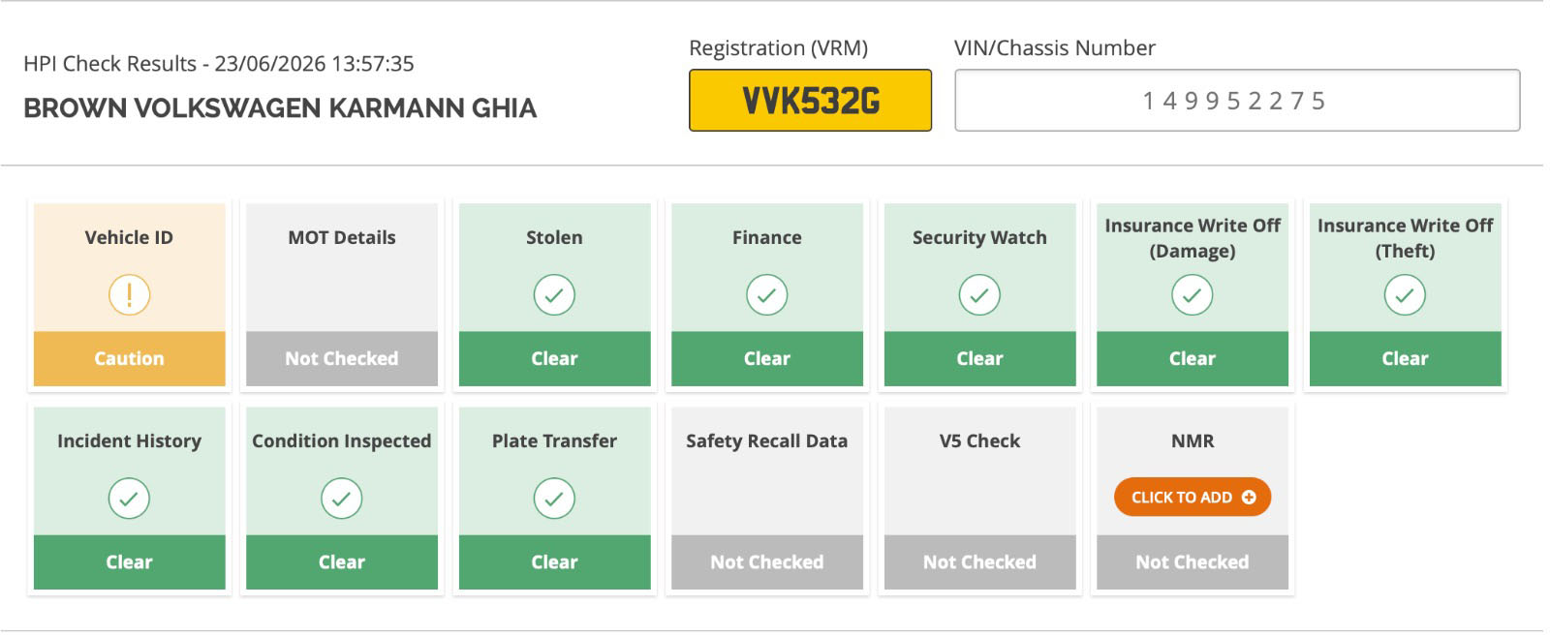The height and width of the screenshot is (636, 1550).
Task: Click the Plate Transfer check mark icon
Action: (554, 499)
